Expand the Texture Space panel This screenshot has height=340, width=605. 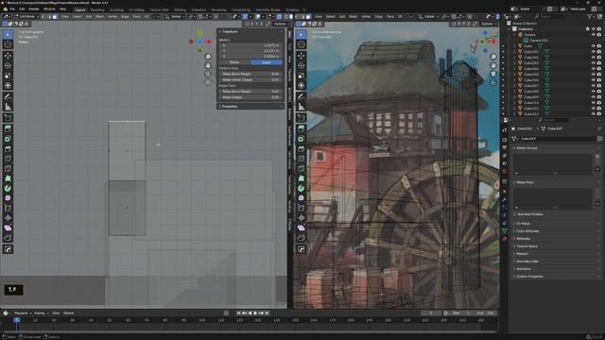click(527, 246)
